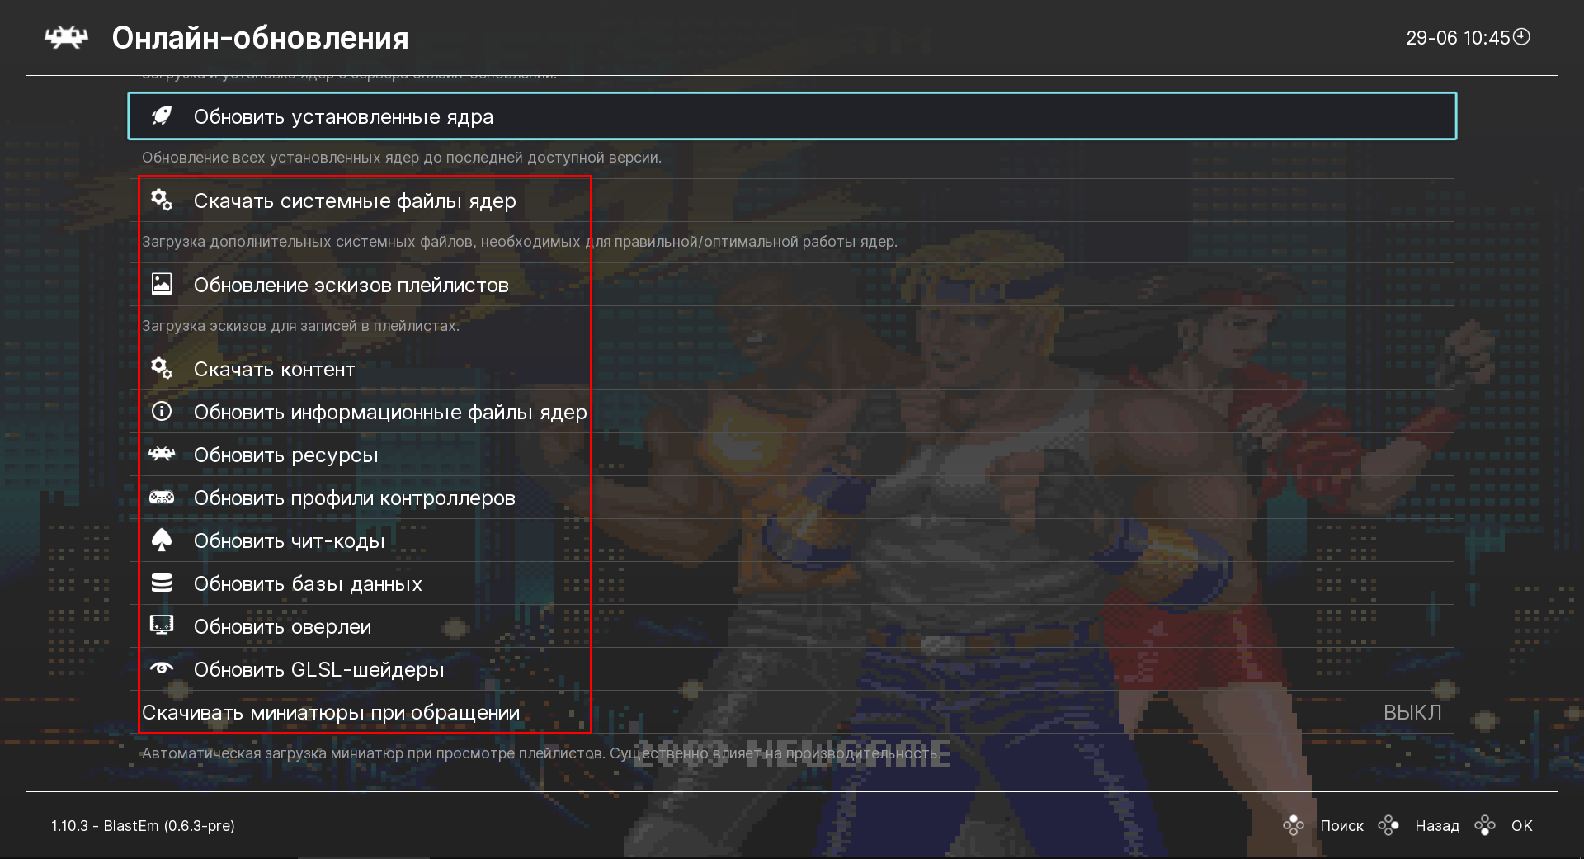
Task: Click the gamepad button icon beside Поиск
Action: coord(1294,825)
